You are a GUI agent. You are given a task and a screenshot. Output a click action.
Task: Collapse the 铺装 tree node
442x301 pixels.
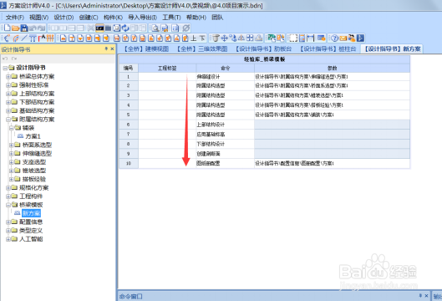coord(12,128)
